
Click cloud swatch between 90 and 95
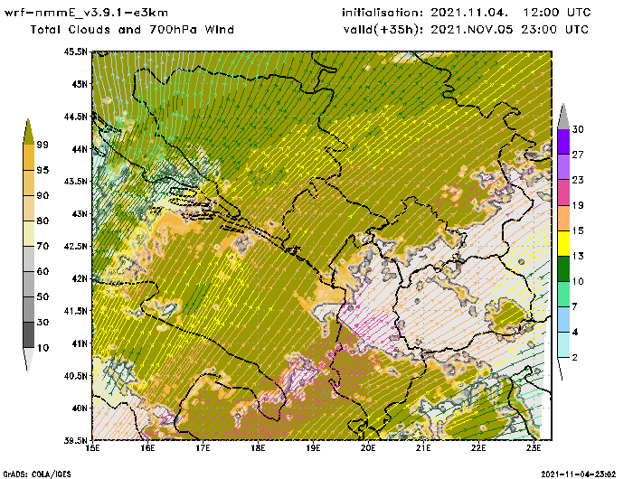pos(29,183)
